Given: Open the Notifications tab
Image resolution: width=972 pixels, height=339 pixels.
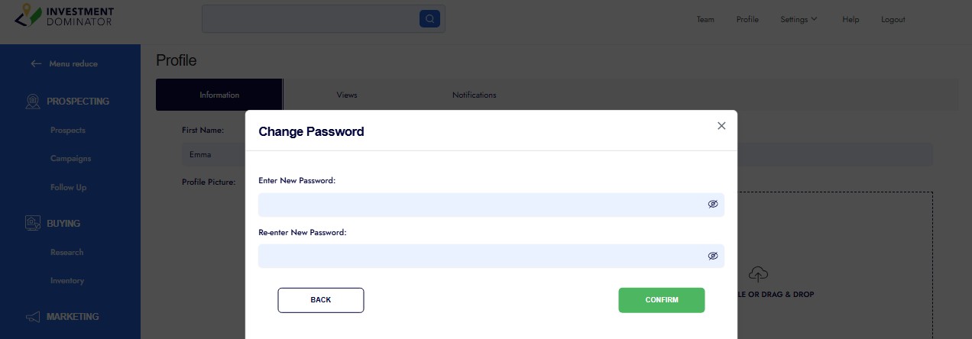Looking at the screenshot, I should click(x=474, y=95).
